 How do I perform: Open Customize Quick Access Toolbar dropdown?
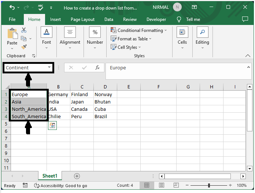click(x=51, y=7)
